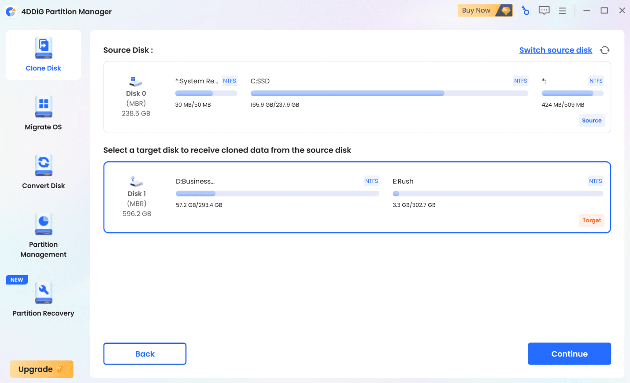Click the E:Rush partition usage bar
Viewport: 630px width, 383px height.
coord(498,193)
